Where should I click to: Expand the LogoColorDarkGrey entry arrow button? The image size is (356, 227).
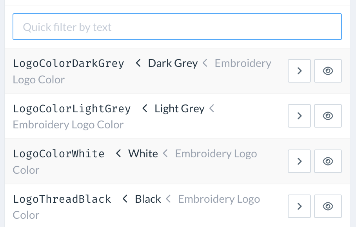coord(299,71)
